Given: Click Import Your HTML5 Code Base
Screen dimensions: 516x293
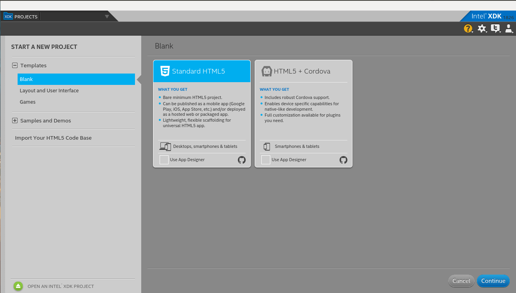Looking at the screenshot, I should pos(53,138).
